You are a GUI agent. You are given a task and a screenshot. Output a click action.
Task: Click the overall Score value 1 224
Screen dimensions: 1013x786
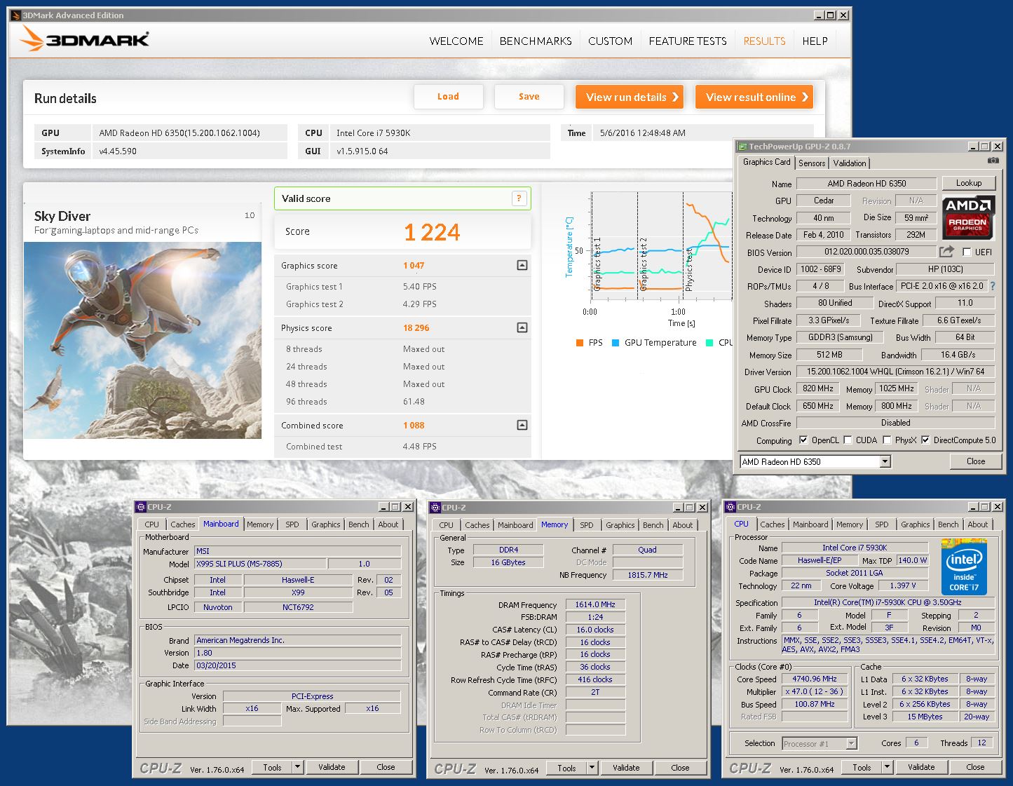tap(432, 232)
